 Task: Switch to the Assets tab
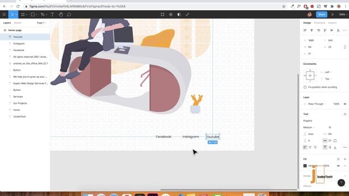point(17,23)
